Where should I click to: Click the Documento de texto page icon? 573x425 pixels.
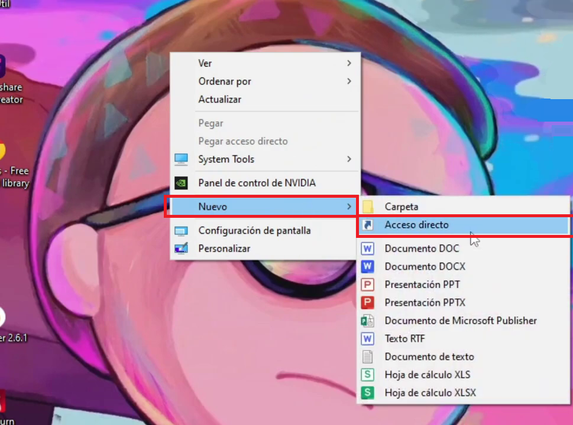point(368,357)
